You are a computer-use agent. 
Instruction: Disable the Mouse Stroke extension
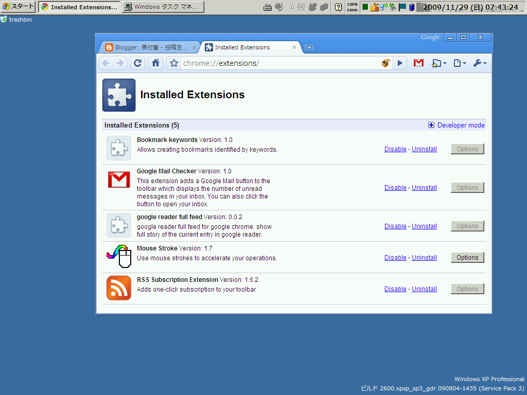coord(395,258)
